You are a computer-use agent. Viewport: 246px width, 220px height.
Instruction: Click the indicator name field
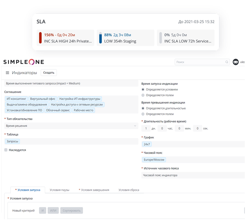tap(71, 84)
